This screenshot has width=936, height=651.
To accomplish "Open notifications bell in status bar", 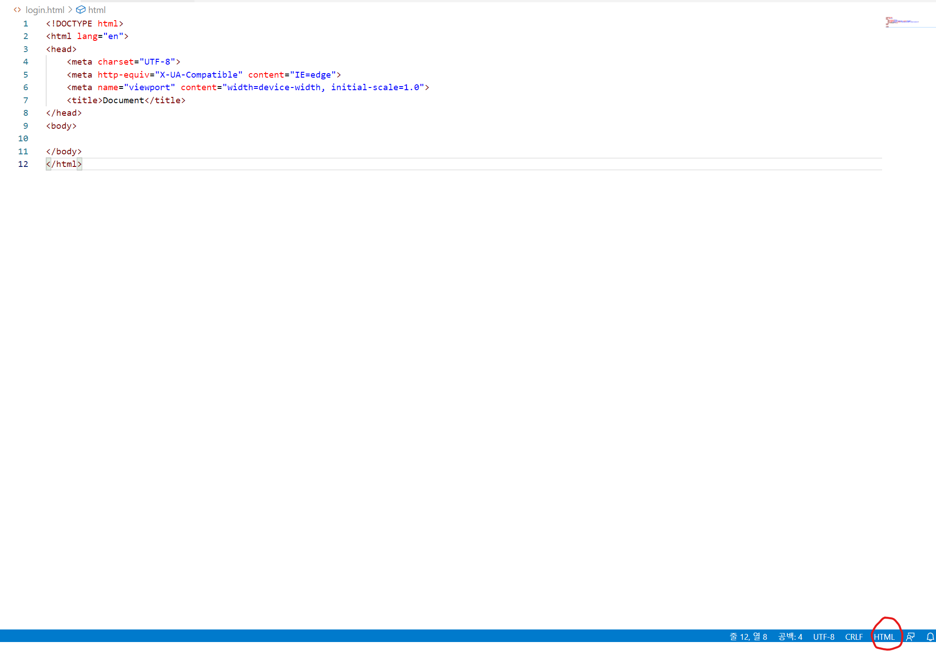I will click(930, 637).
